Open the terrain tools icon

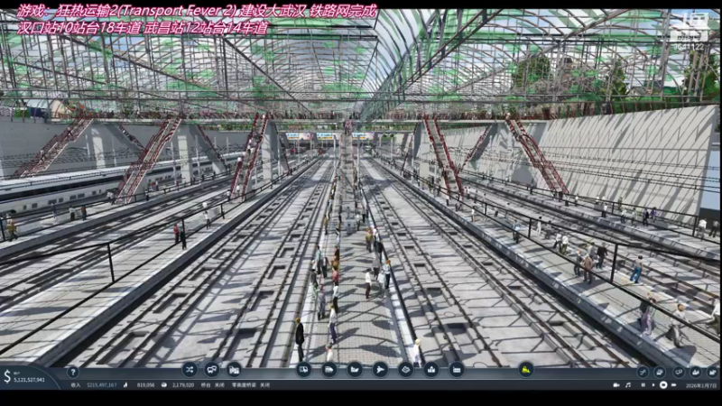point(405,370)
